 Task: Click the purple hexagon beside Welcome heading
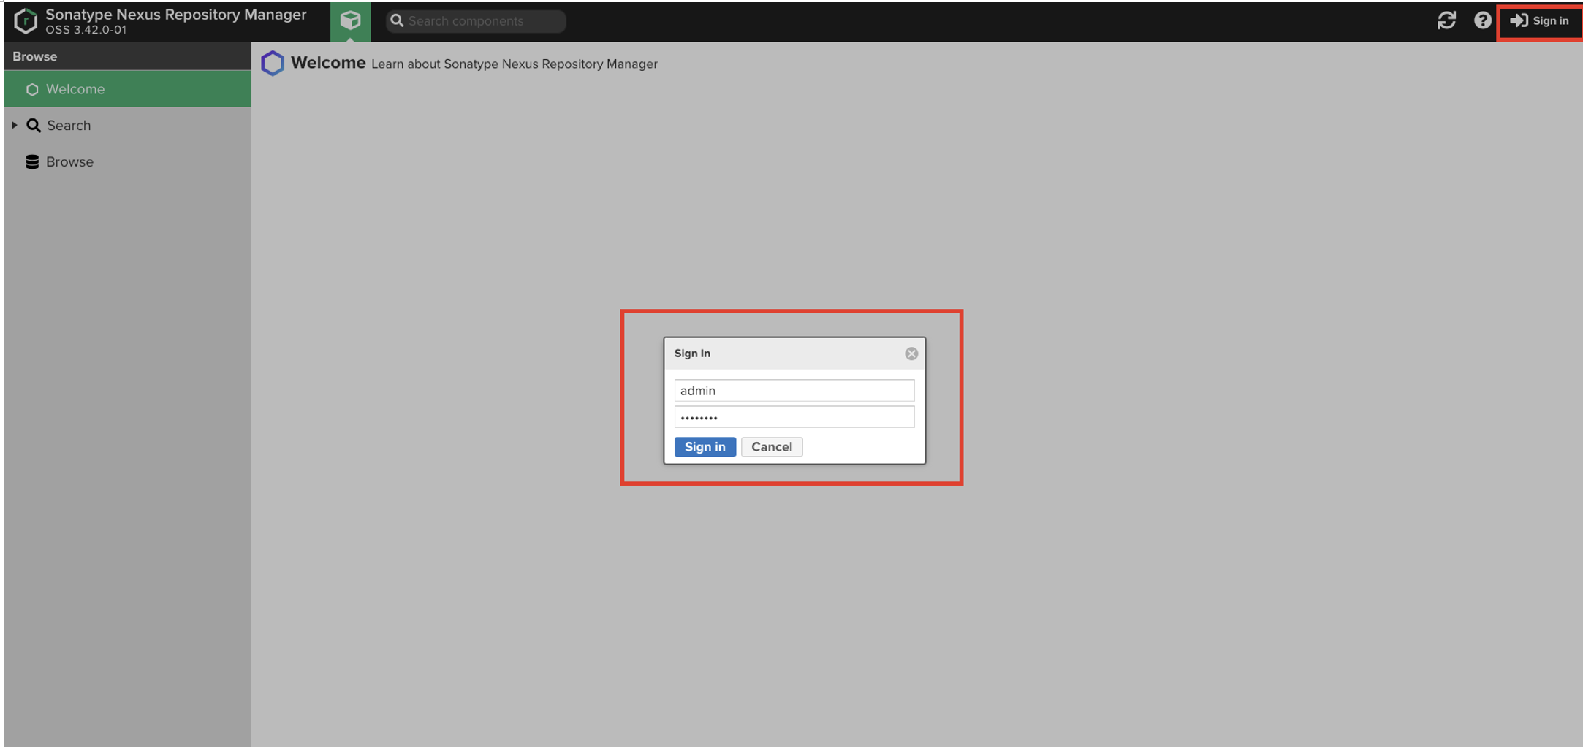tap(273, 64)
